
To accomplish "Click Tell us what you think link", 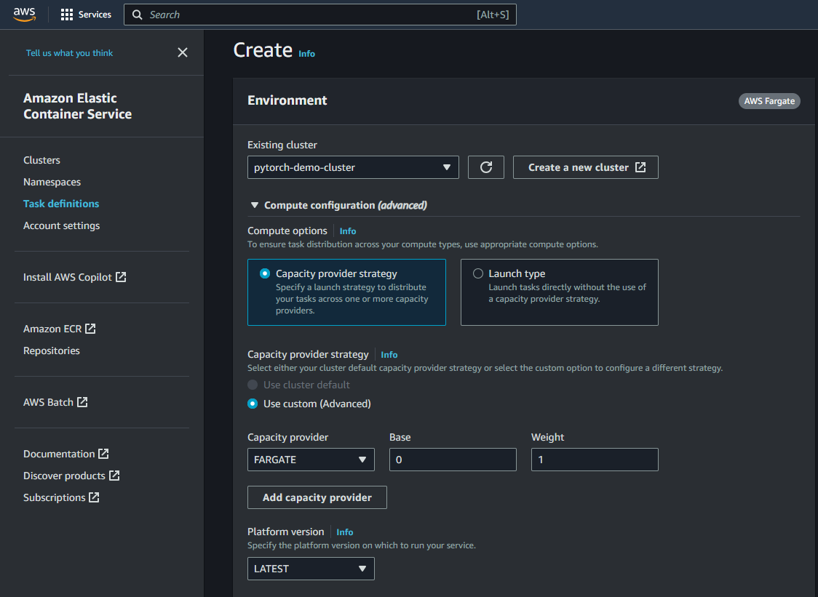I will coord(69,53).
